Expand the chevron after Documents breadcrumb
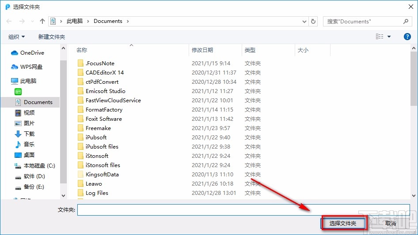The image size is (418, 235). [x=128, y=21]
